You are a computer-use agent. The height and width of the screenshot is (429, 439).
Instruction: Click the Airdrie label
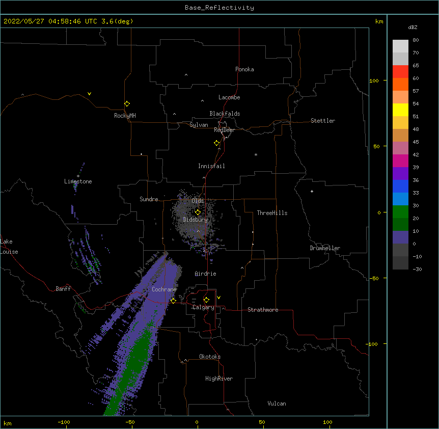point(206,274)
